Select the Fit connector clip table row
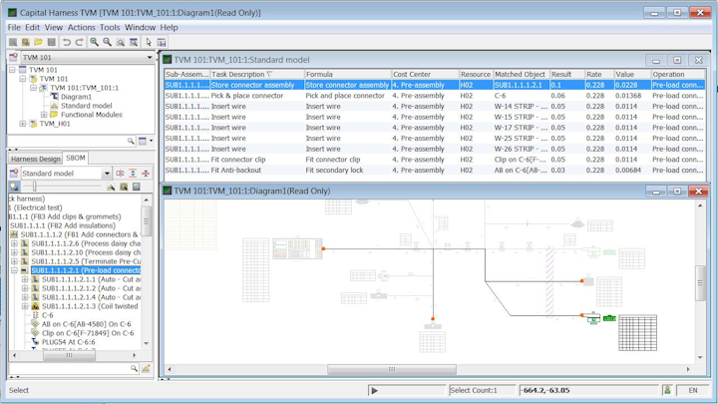This screenshot has height=404, width=718. coord(434,160)
